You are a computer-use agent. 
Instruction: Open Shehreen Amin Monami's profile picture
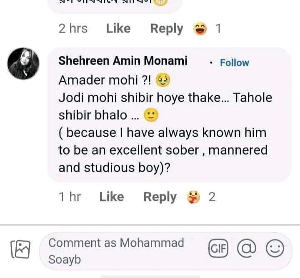tap(24, 64)
